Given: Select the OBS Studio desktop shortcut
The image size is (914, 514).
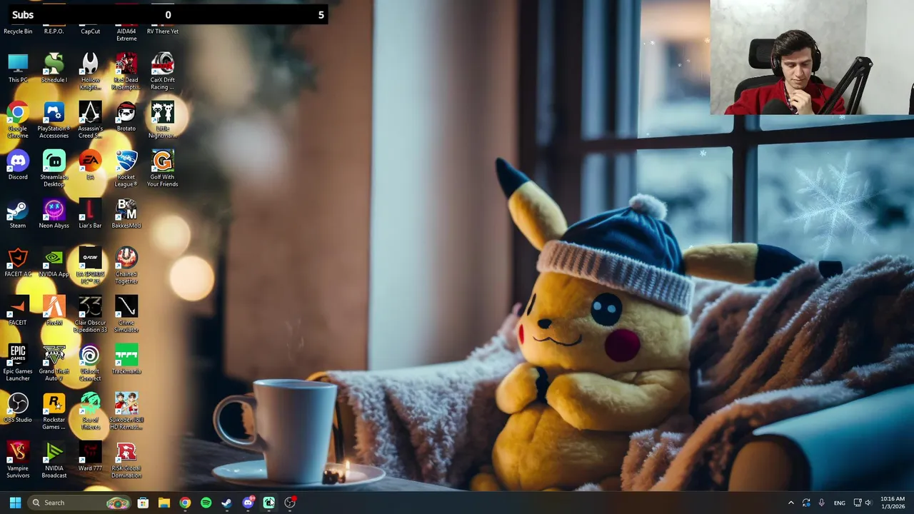Looking at the screenshot, I should [x=18, y=408].
